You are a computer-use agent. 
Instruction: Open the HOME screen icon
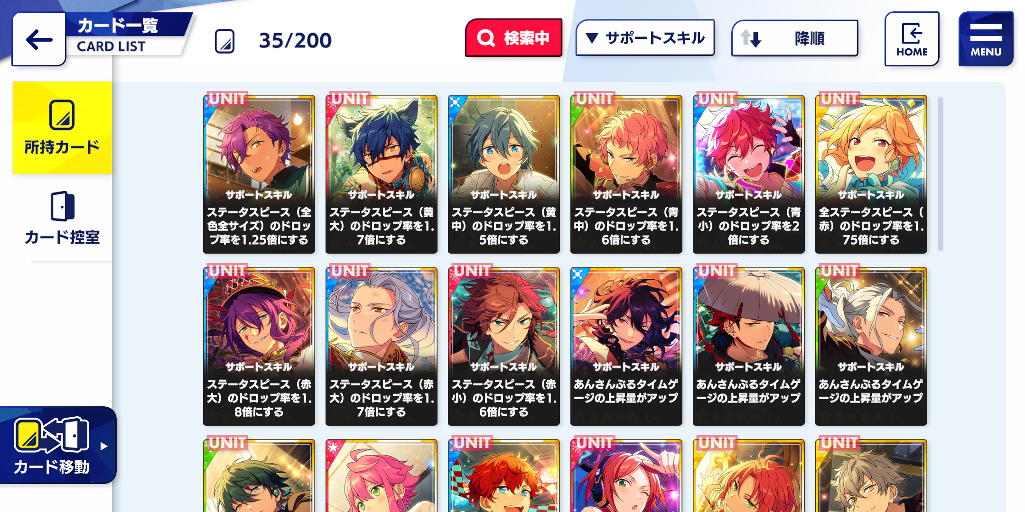tap(912, 39)
